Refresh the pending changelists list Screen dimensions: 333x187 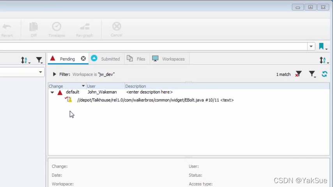pyautogui.click(x=324, y=74)
